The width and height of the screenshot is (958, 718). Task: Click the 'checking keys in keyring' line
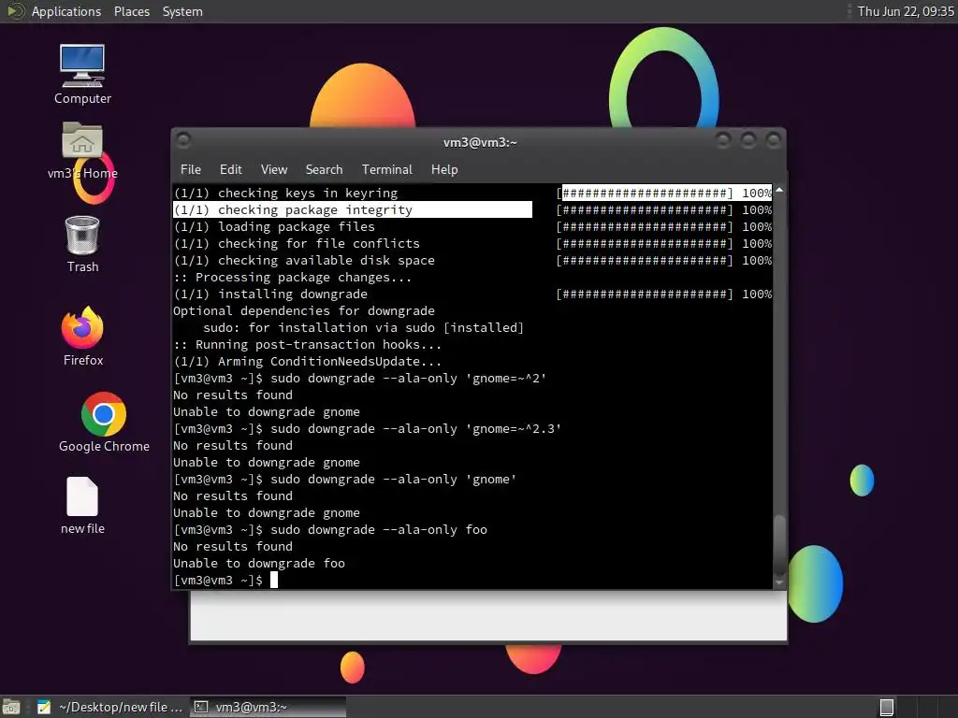pyautogui.click(x=286, y=193)
